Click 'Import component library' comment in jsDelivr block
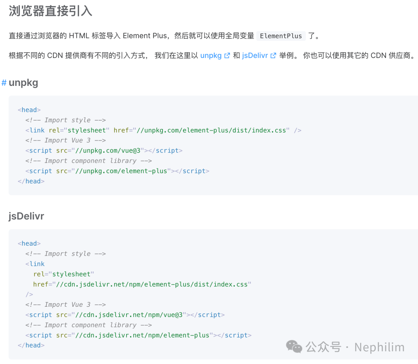Viewport: 418px width, 364px height. coord(89,325)
